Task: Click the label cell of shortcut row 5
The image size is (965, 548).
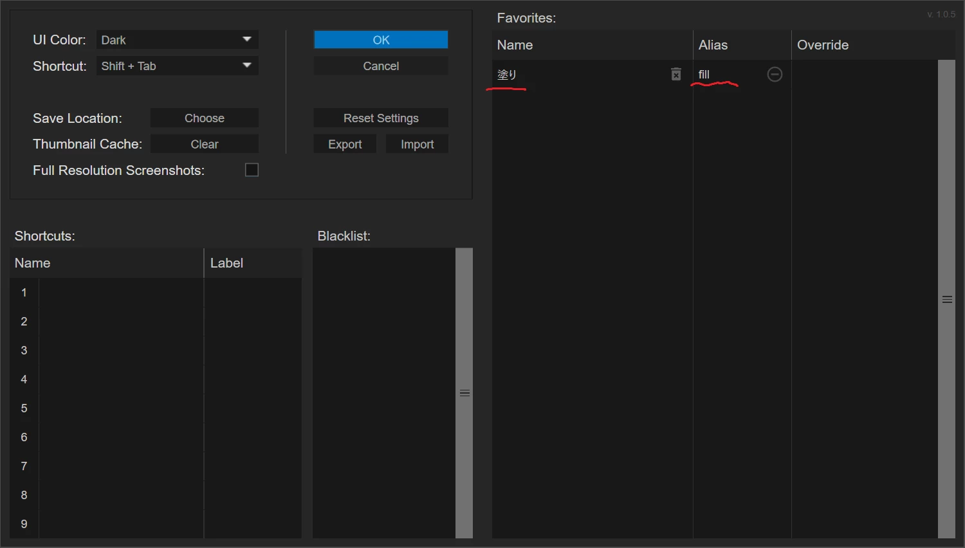Action: (253, 408)
